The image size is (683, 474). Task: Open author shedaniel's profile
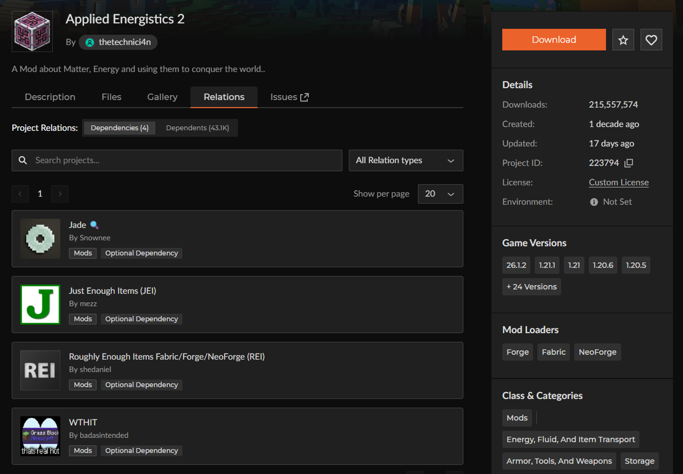[x=96, y=370]
